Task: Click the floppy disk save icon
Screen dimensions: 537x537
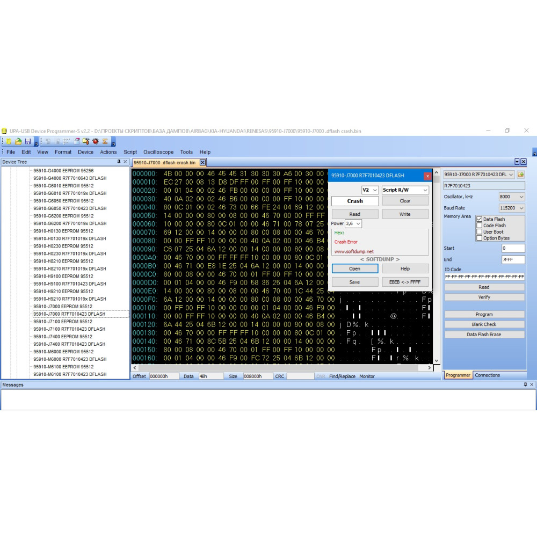Action: pyautogui.click(x=28, y=141)
